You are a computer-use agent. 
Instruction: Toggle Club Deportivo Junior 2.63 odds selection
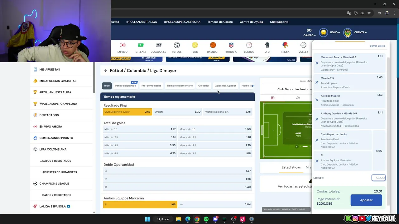tap(127, 112)
